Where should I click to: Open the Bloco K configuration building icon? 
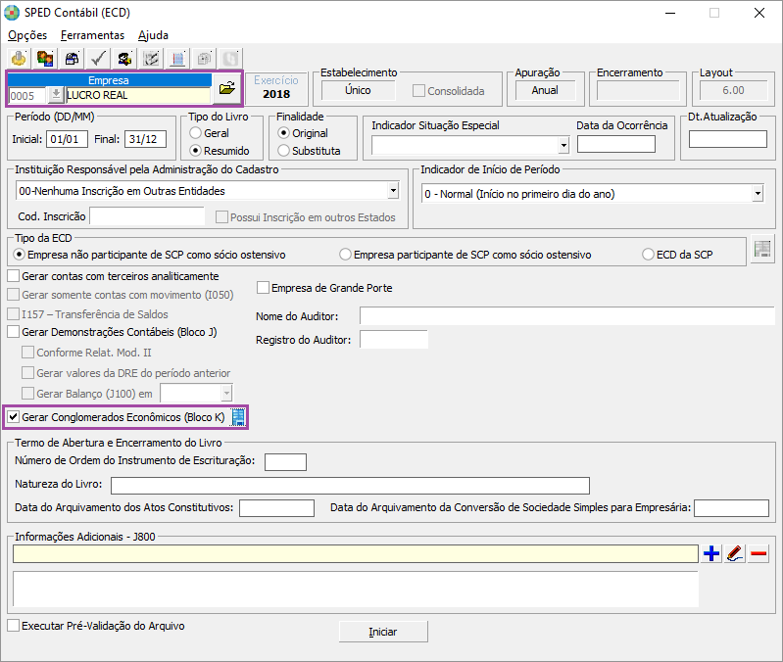[x=238, y=417]
